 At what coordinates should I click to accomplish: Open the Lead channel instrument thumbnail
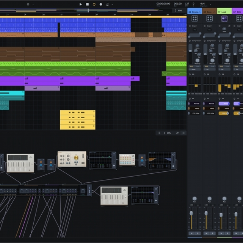[224, 19]
